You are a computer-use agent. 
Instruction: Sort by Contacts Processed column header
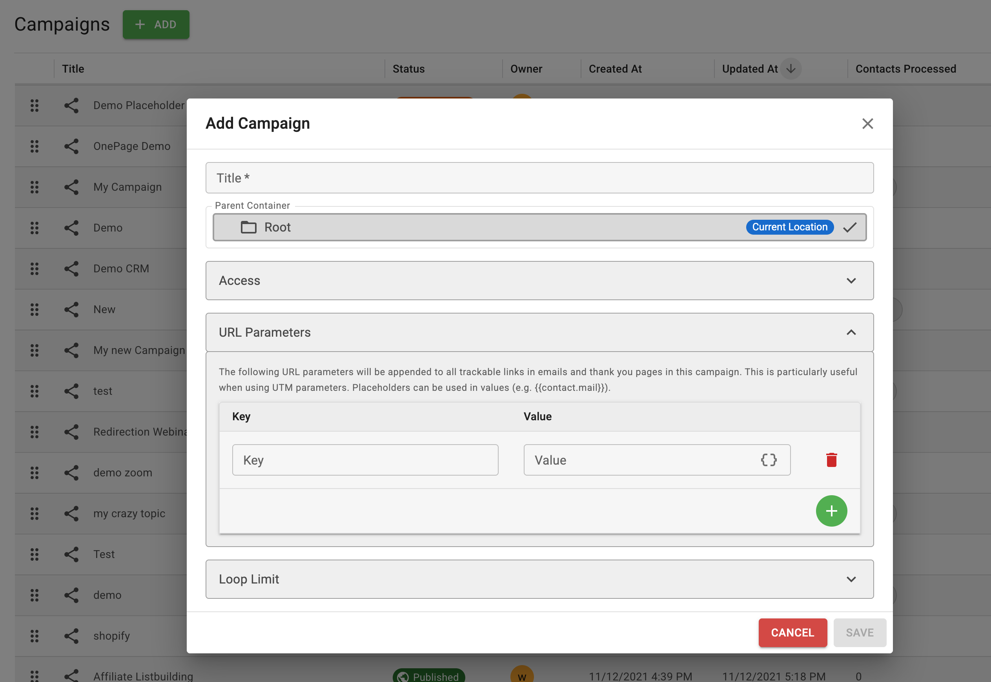905,69
